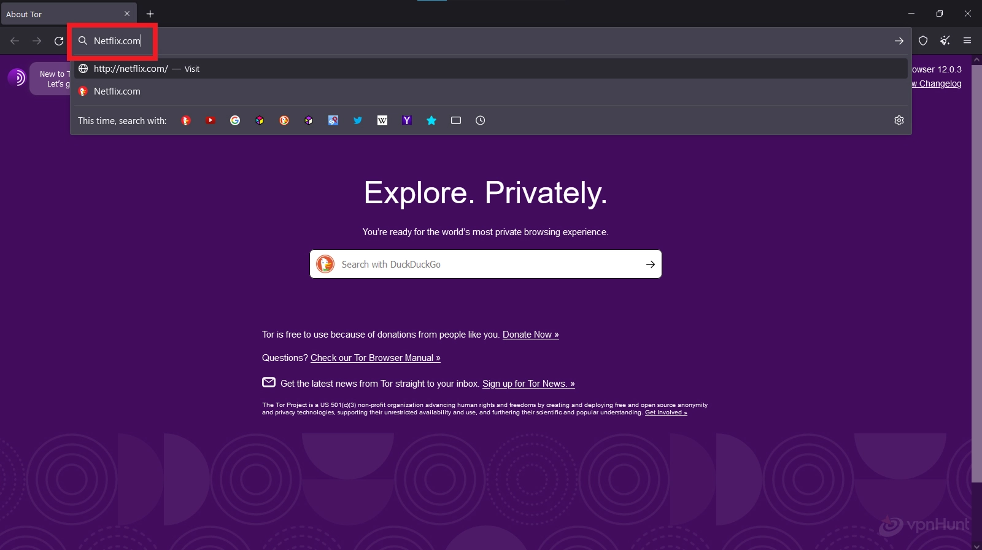Screen dimensions: 982x550
Task: Open a new tab with plus button
Action: [150, 14]
